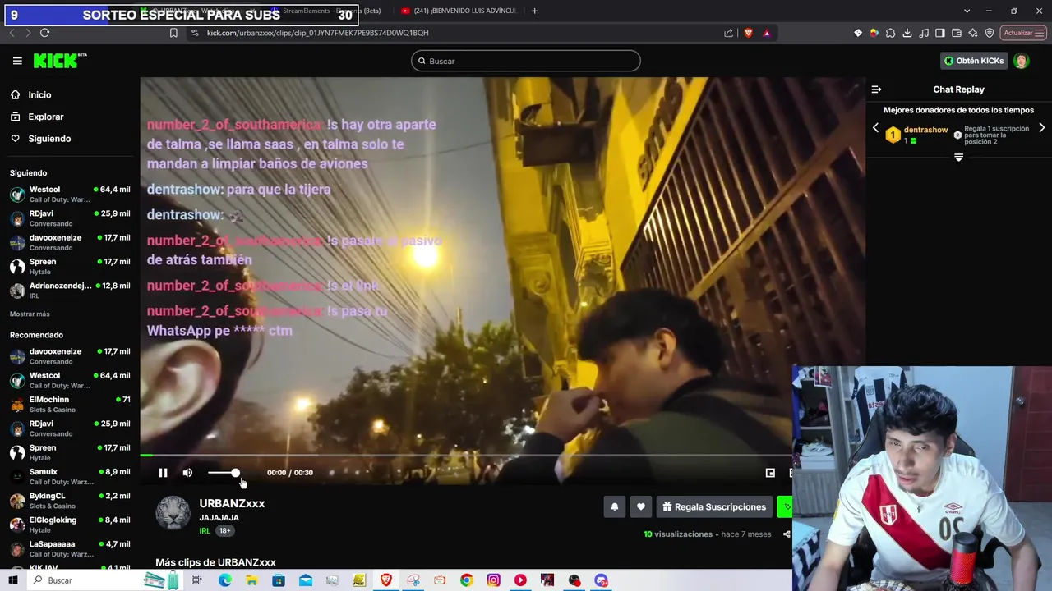Open ElGlogloking recommended channel
Screen dimensions: 1052x591
(x=70, y=525)
